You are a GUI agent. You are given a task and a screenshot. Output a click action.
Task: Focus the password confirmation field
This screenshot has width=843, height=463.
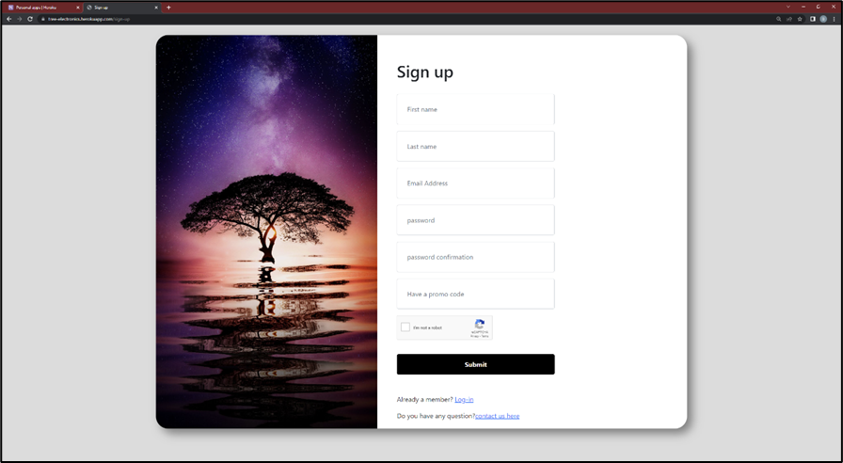[x=475, y=257]
